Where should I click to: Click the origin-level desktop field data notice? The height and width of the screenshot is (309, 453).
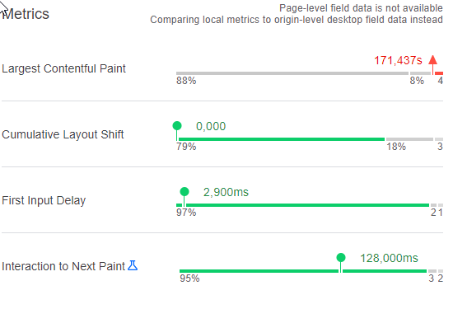[297, 20]
